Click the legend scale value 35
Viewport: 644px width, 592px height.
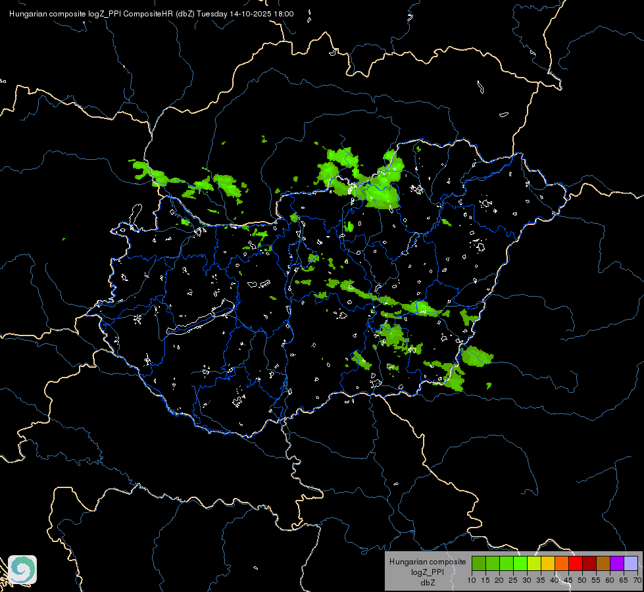point(541,580)
